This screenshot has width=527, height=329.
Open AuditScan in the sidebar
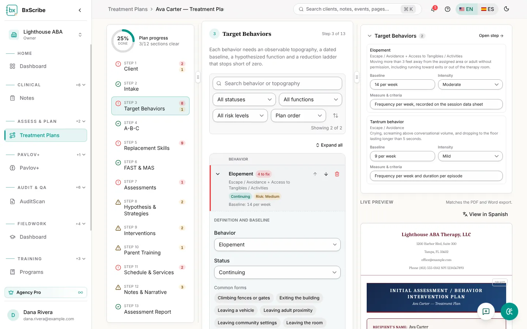46,201
